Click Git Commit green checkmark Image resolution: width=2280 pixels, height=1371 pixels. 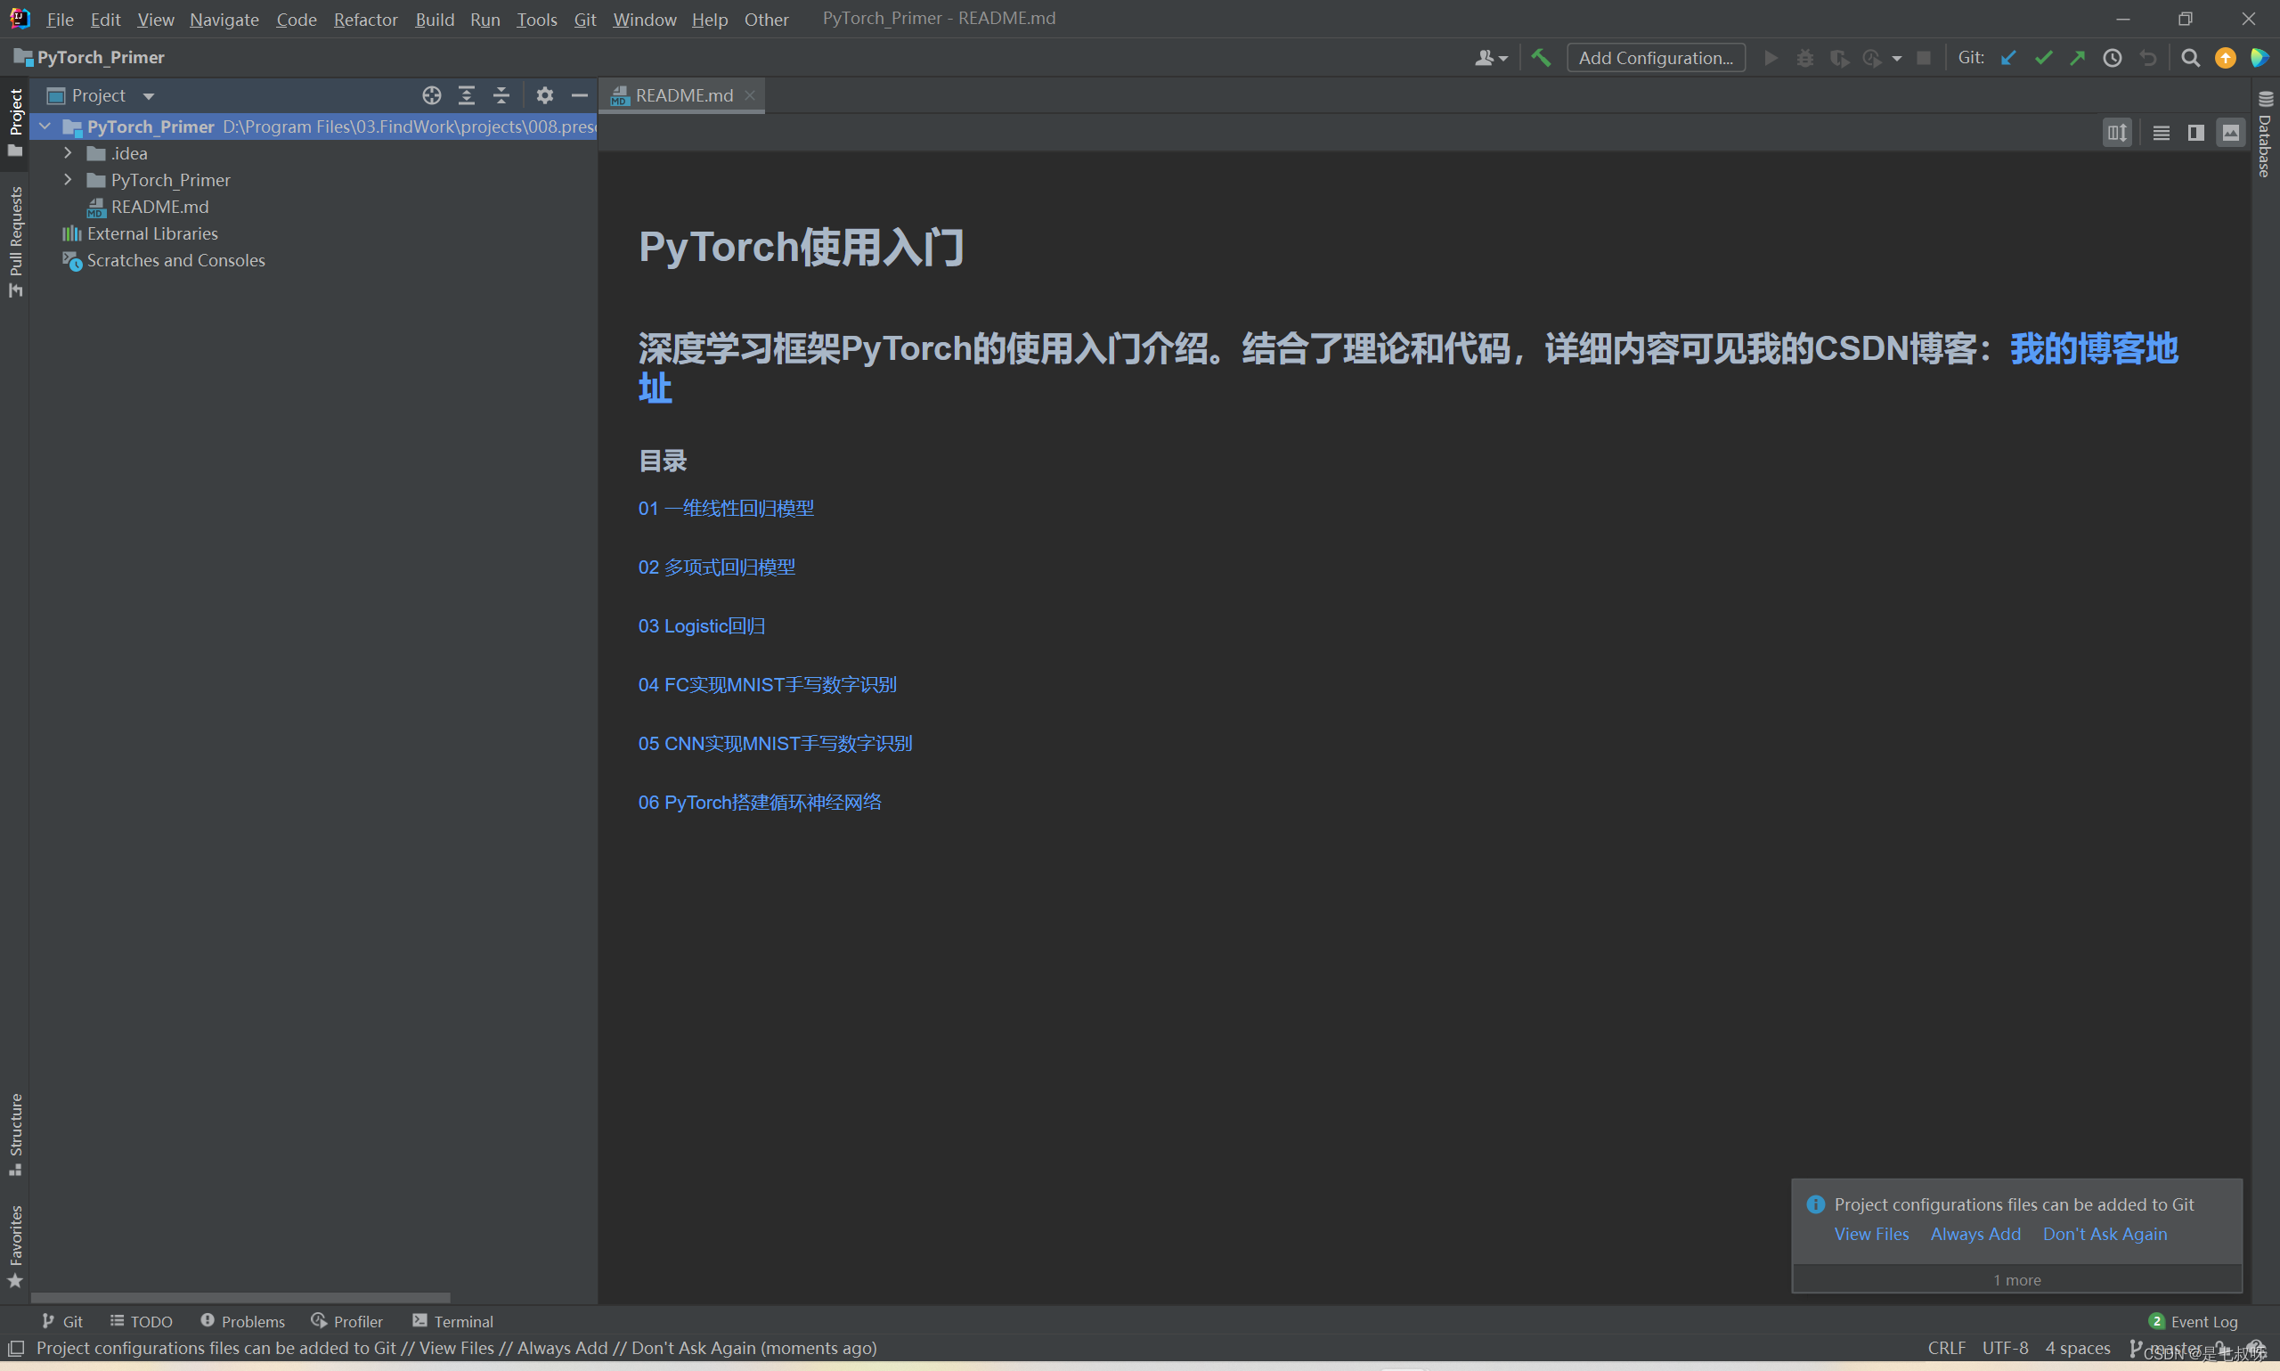click(x=2043, y=57)
